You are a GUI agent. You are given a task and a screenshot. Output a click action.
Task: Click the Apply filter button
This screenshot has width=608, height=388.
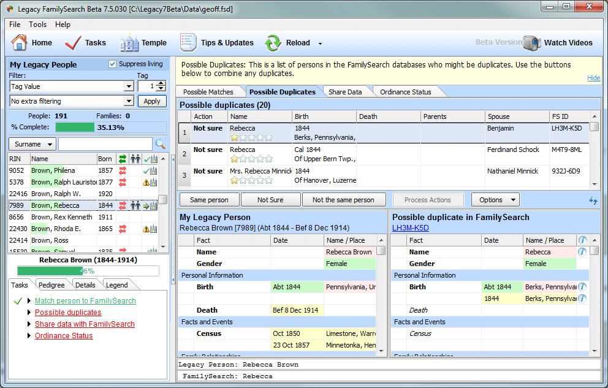pos(152,101)
